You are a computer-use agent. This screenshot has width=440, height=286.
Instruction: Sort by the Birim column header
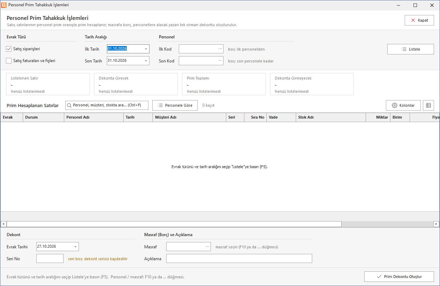[x=400, y=117]
